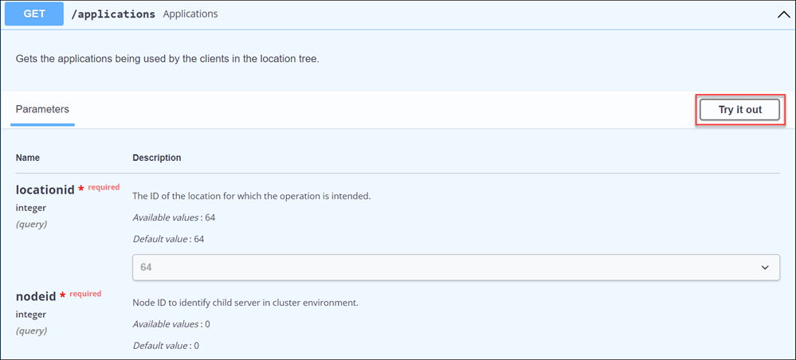This screenshot has width=796, height=360.
Task: Click the blue GET method badge
Action: click(34, 14)
